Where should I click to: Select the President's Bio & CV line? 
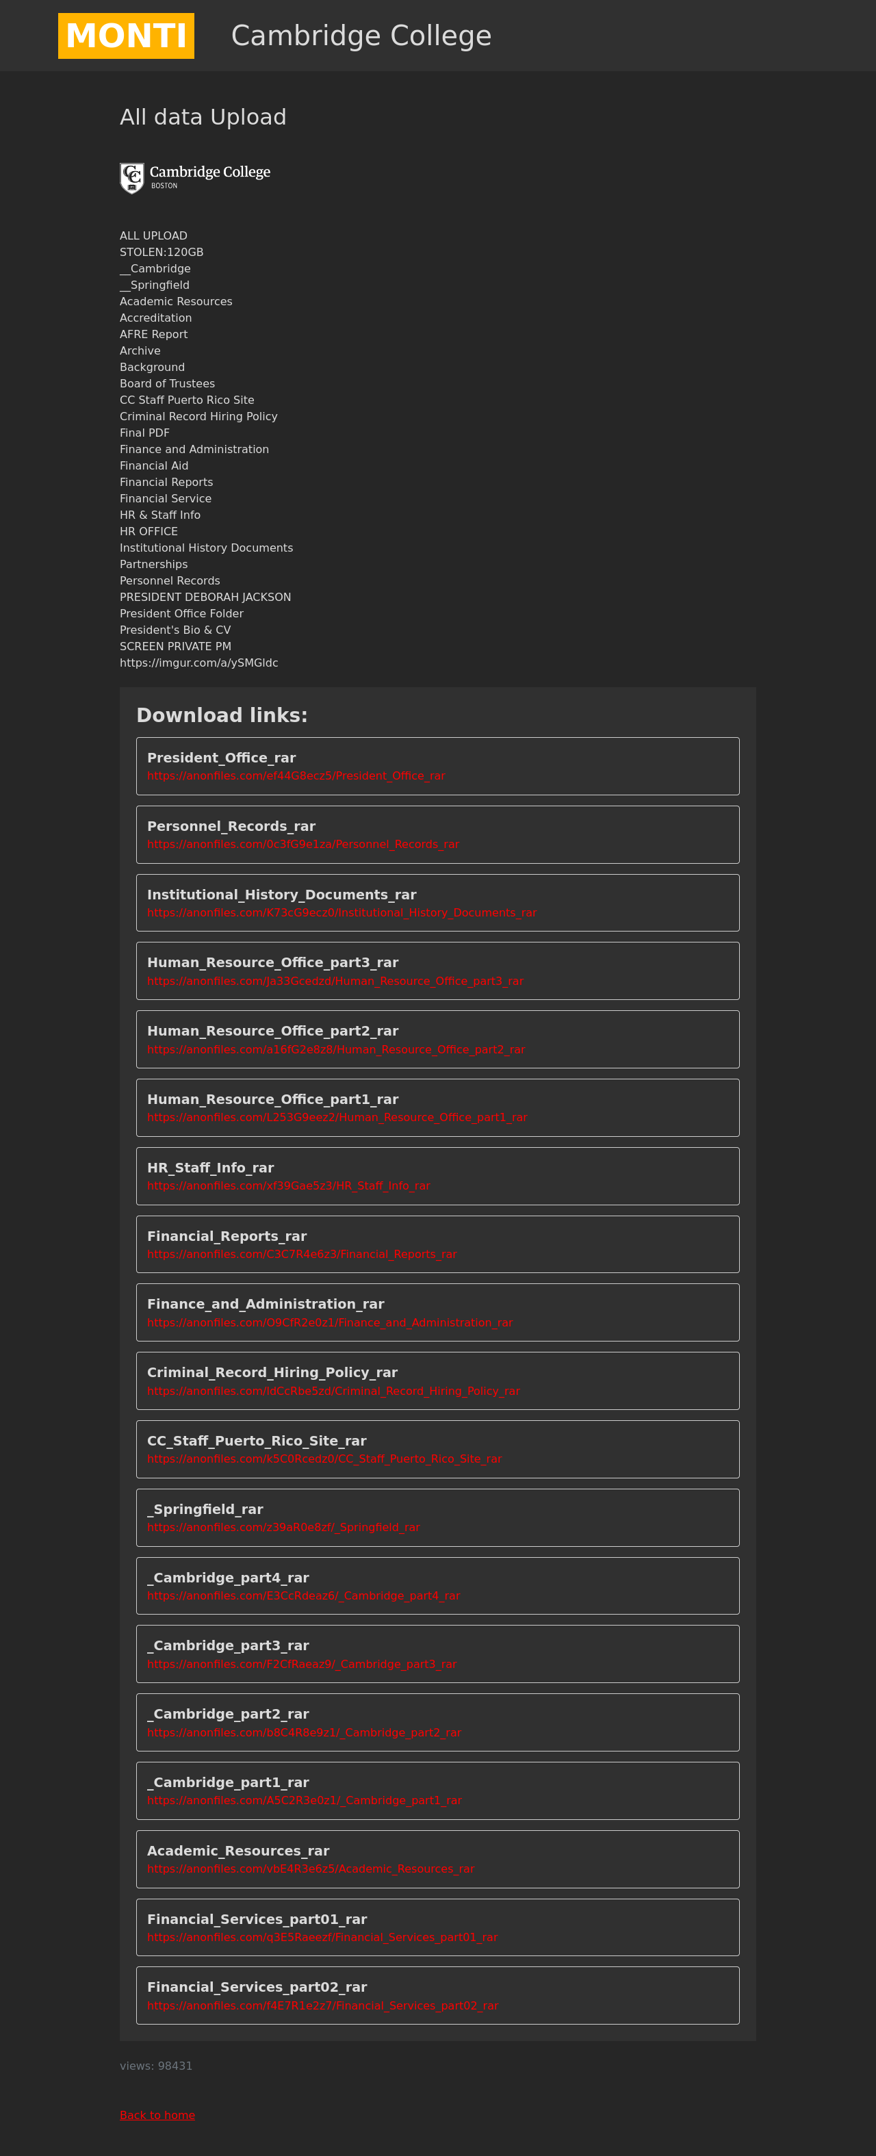tap(175, 630)
